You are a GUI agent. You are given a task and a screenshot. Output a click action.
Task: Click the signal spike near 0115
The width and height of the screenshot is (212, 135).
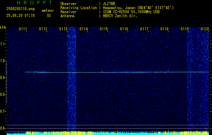tap(102, 71)
